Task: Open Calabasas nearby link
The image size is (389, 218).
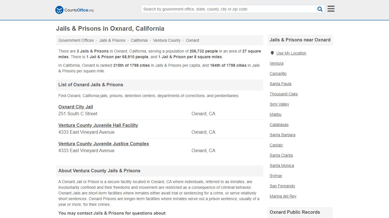Action: (279, 125)
